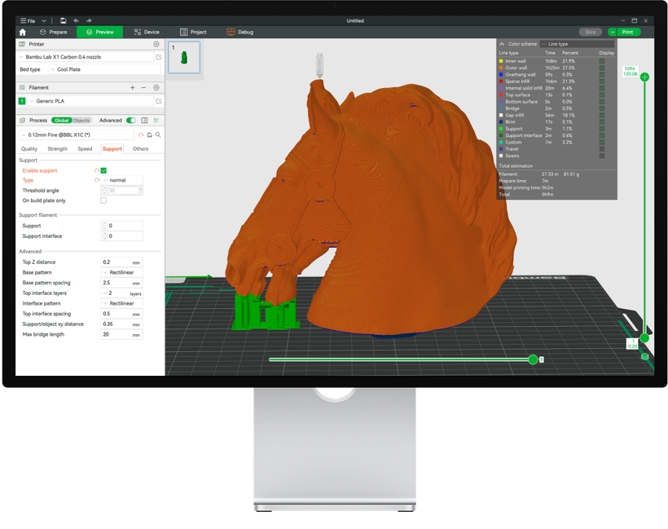Open the Interface pattern Rectilinear dropdown
Image resolution: width=668 pixels, height=529 pixels.
pyautogui.click(x=122, y=303)
